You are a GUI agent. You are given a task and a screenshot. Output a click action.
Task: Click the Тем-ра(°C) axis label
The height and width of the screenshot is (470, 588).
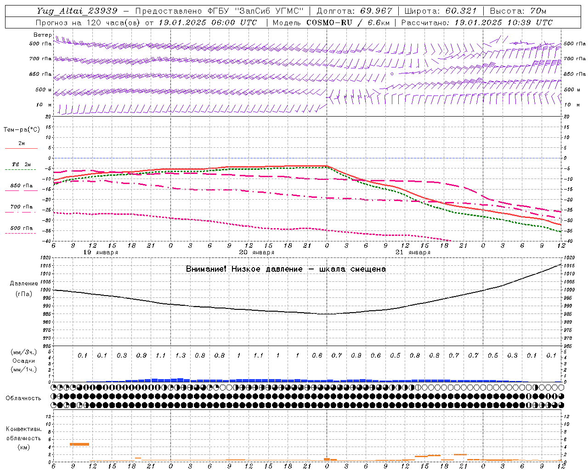(22, 130)
